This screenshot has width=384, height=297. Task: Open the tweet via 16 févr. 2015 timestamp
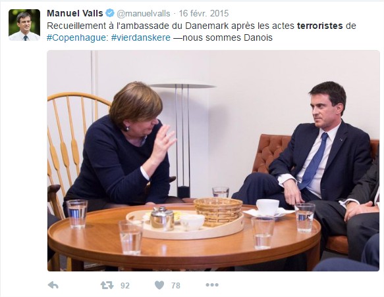click(204, 13)
